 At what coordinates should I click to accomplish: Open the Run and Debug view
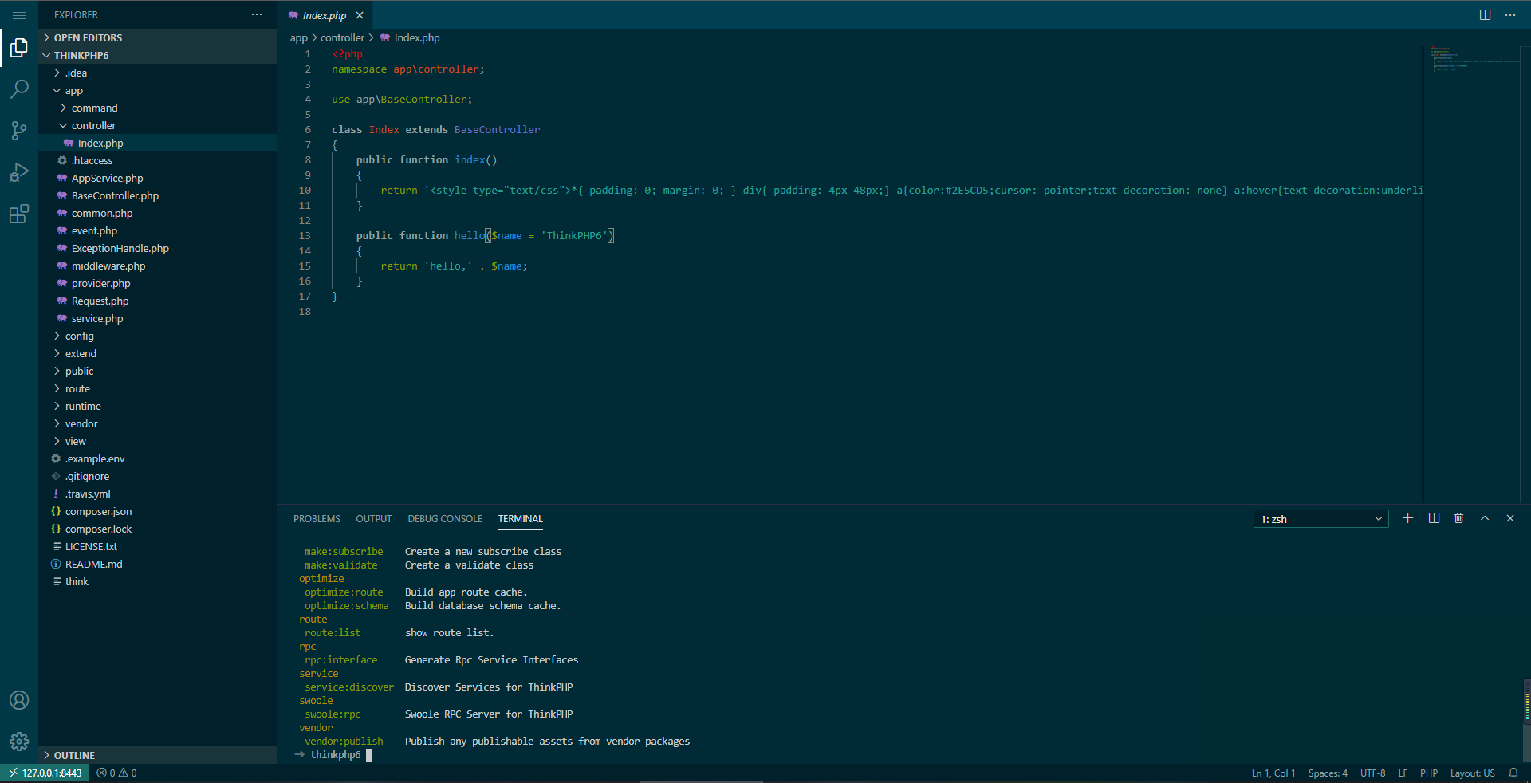point(19,172)
